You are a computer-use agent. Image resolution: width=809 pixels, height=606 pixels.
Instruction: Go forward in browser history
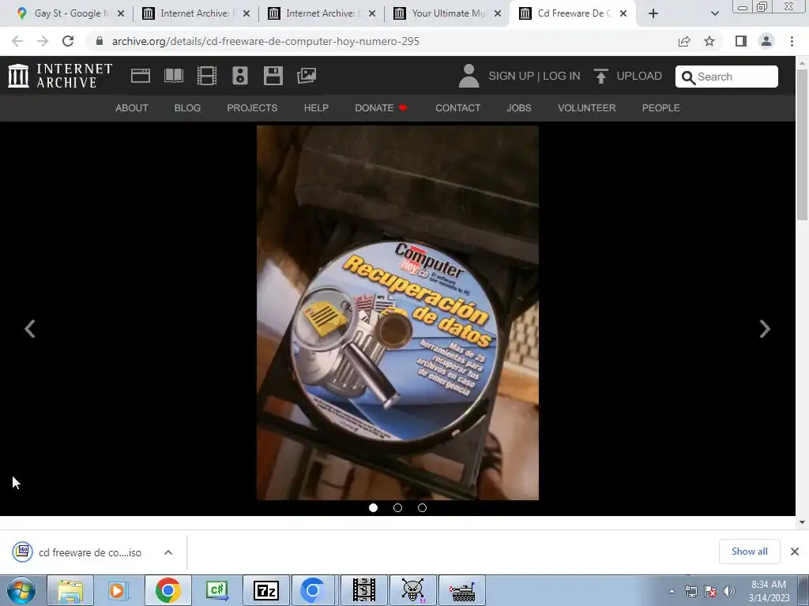pos(43,41)
